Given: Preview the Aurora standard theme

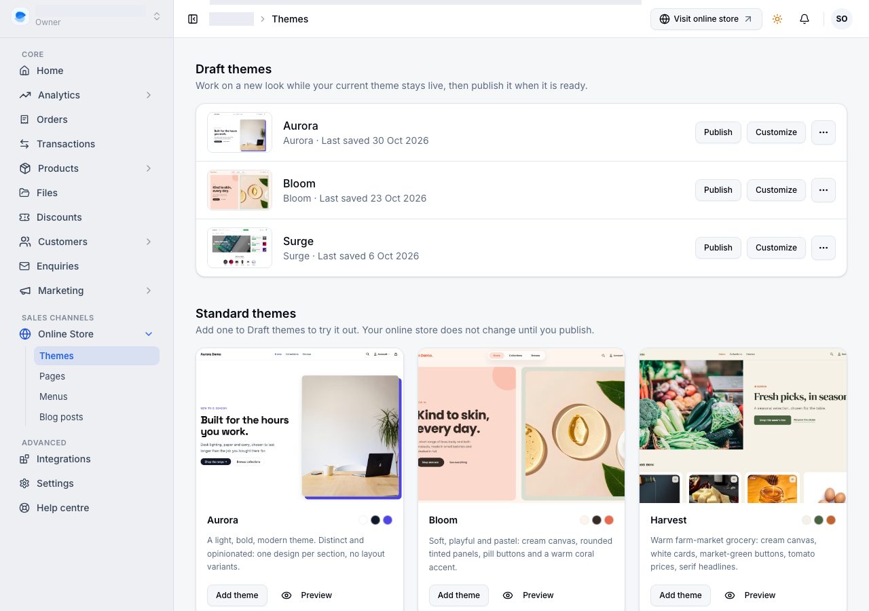Looking at the screenshot, I should 307,595.
